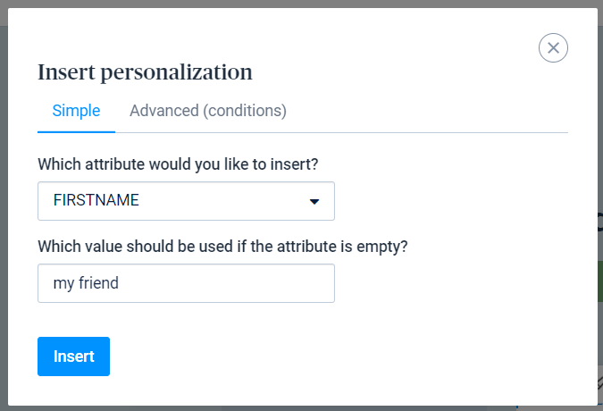
Task: Click the word 'Insert' on the button
Action: [x=73, y=356]
